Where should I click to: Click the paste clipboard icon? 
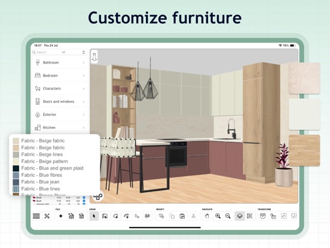pos(182,216)
